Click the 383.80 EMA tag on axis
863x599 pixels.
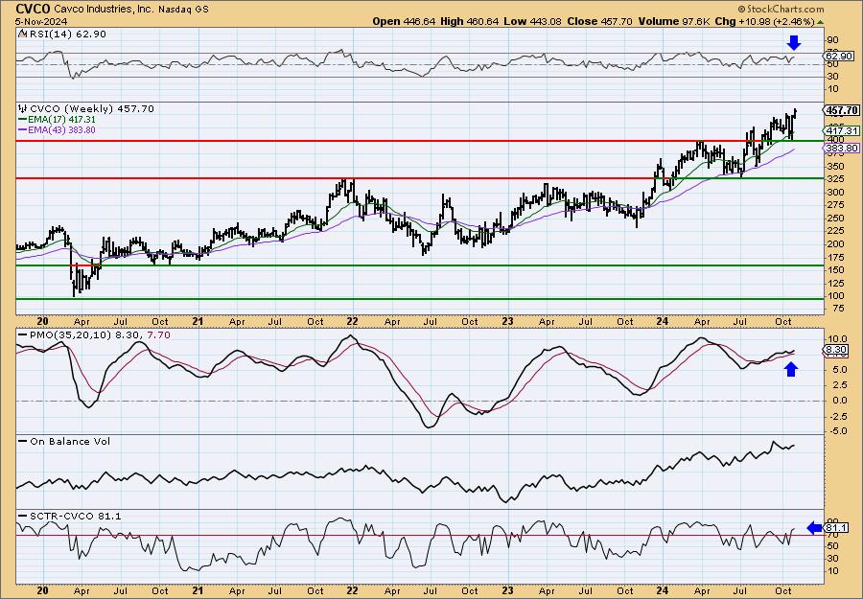(842, 149)
